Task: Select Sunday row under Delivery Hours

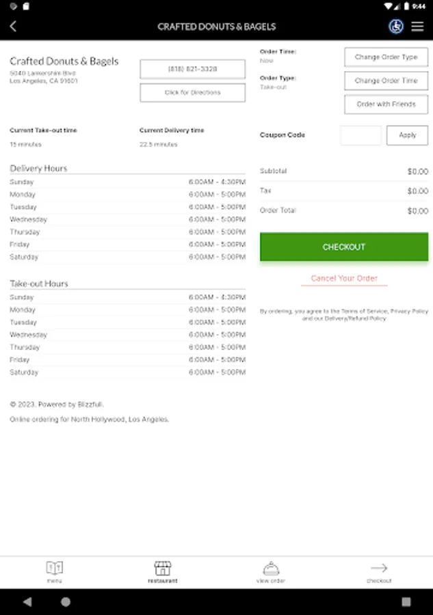Action: pos(128,182)
